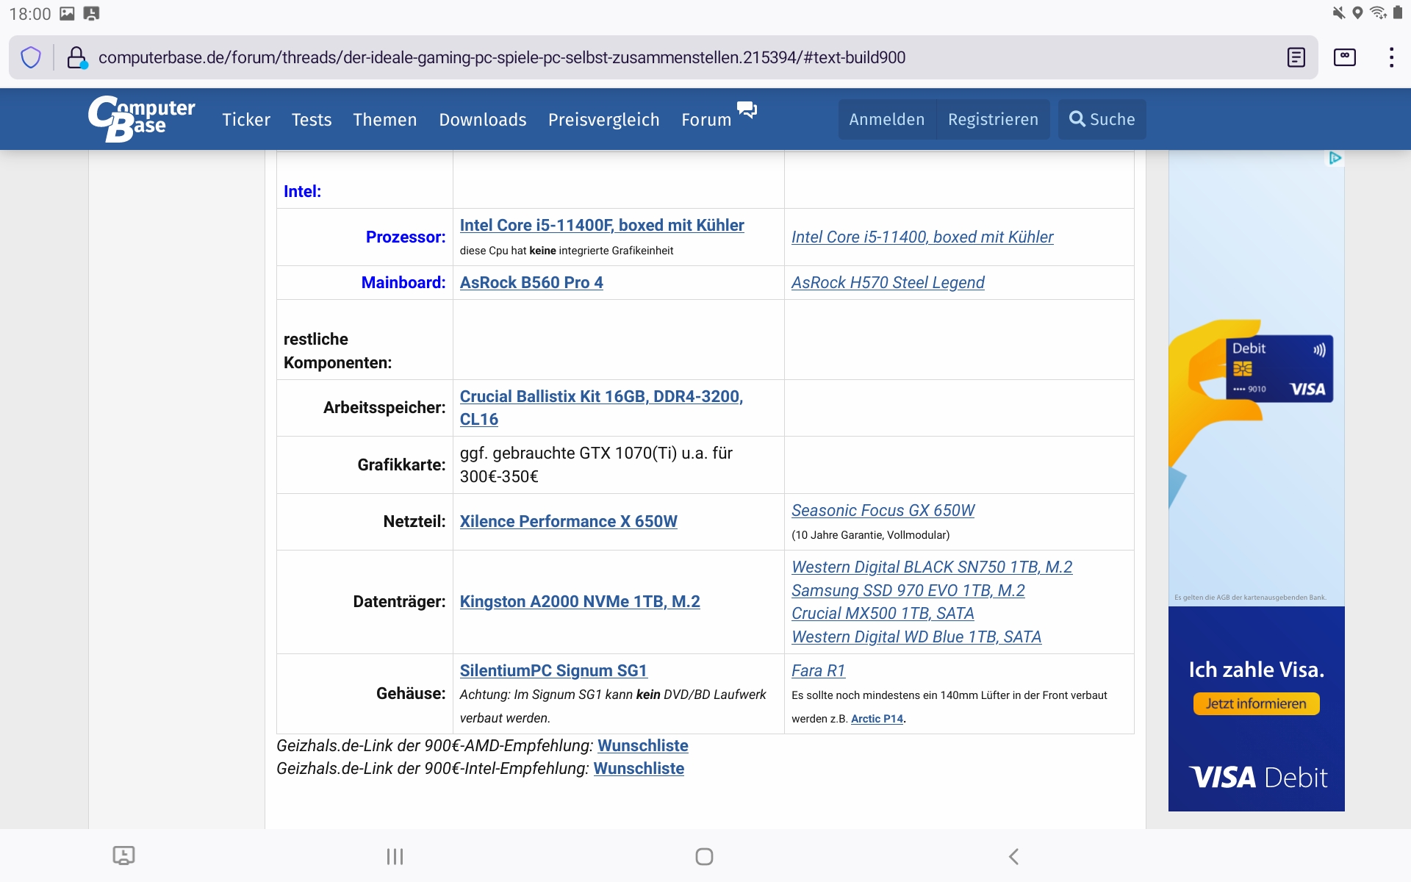The width and height of the screenshot is (1411, 882).
Task: Tap the Android back navigation arrow
Action: click(x=1013, y=856)
